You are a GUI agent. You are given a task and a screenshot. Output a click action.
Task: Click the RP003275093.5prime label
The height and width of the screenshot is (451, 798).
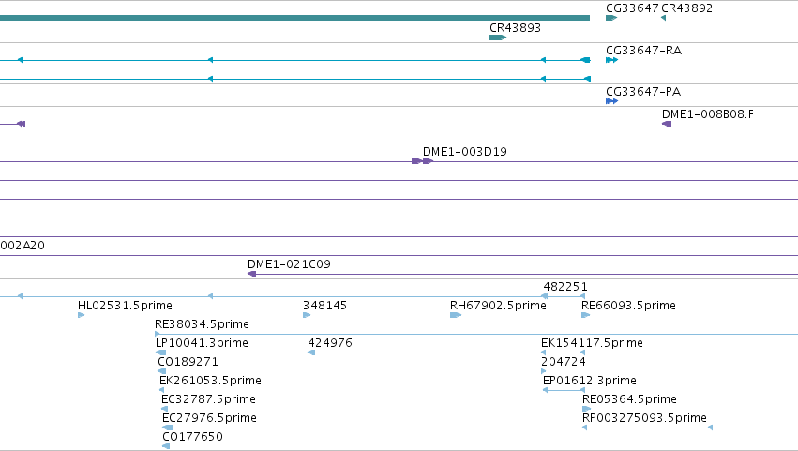point(644,418)
